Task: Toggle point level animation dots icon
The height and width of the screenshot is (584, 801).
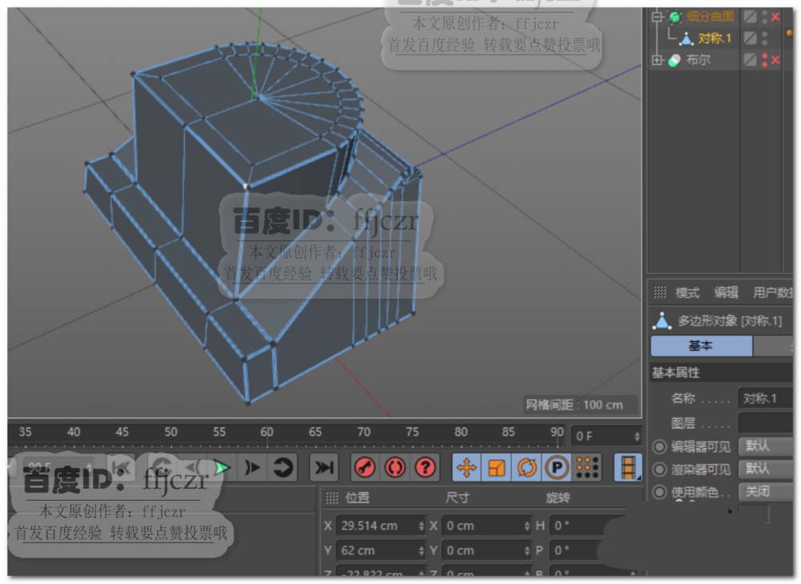Action: click(x=587, y=467)
